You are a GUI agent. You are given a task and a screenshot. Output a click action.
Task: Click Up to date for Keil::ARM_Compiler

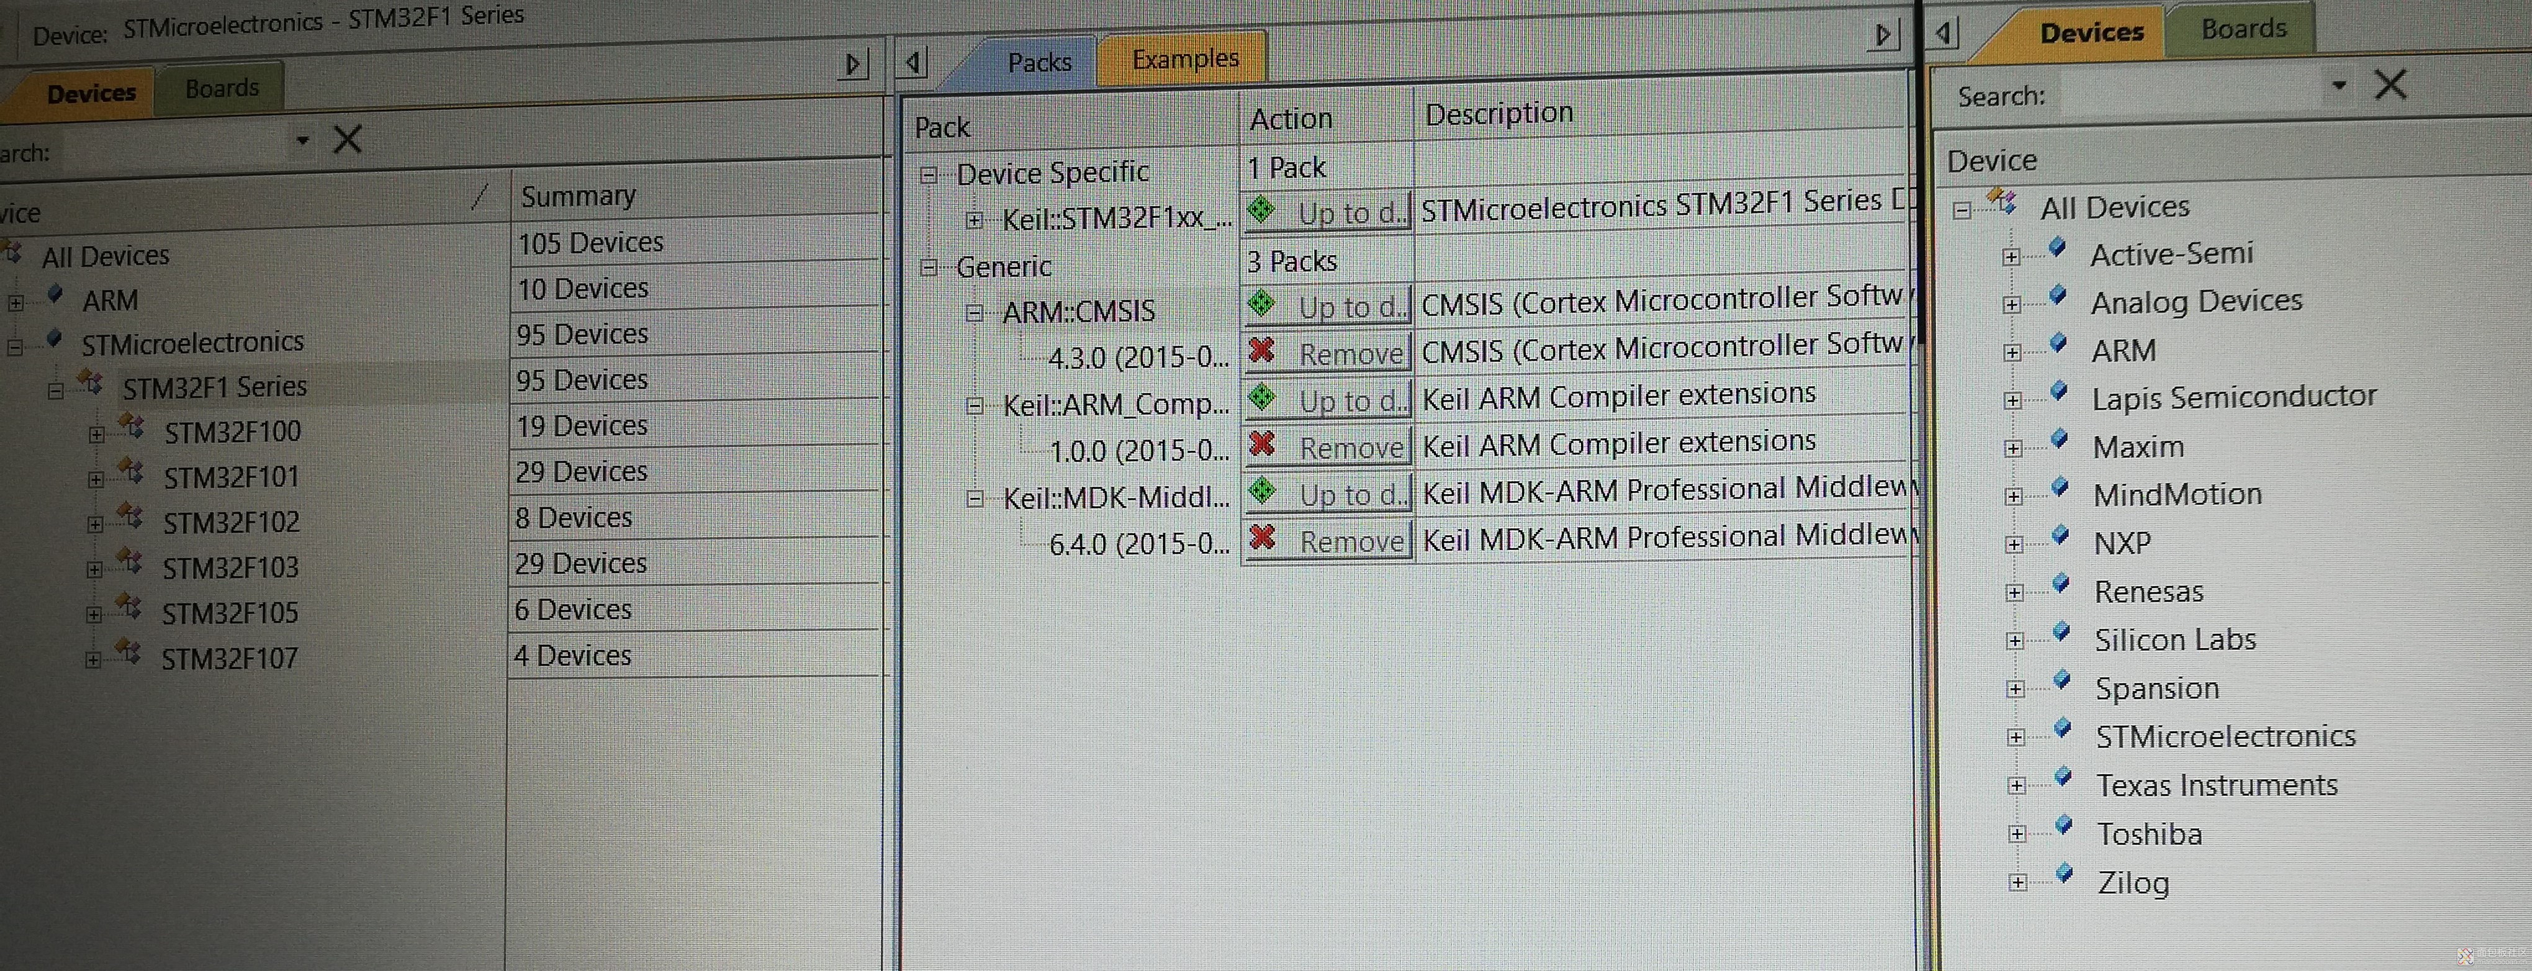tap(1328, 400)
